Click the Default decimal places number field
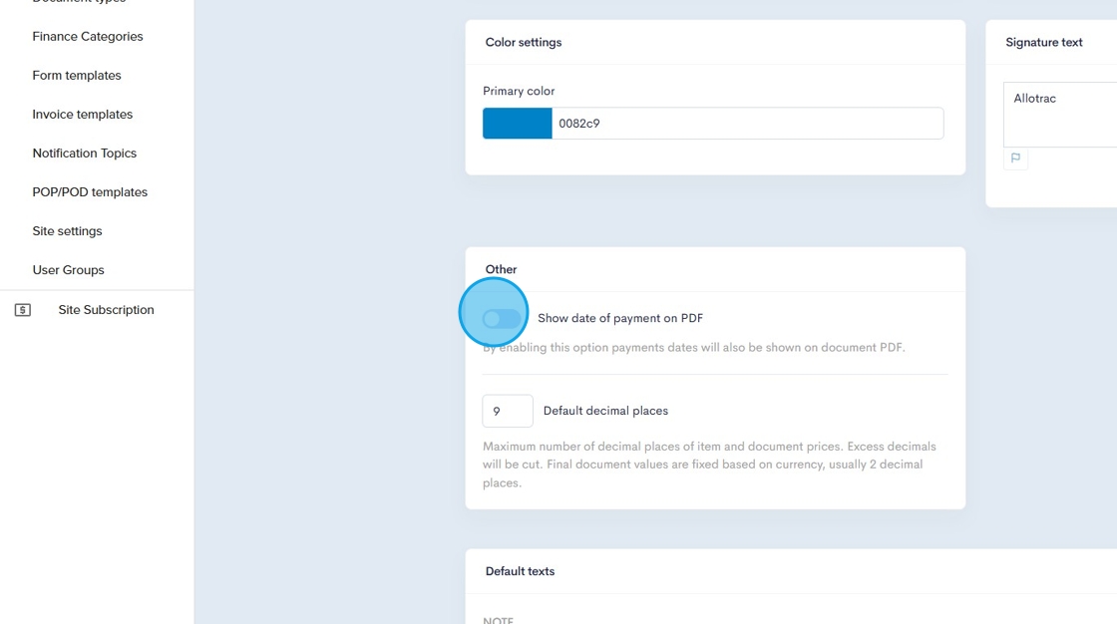1117x624 pixels. pyautogui.click(x=507, y=411)
